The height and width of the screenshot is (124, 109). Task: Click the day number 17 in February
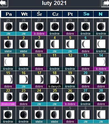(39, 73)
